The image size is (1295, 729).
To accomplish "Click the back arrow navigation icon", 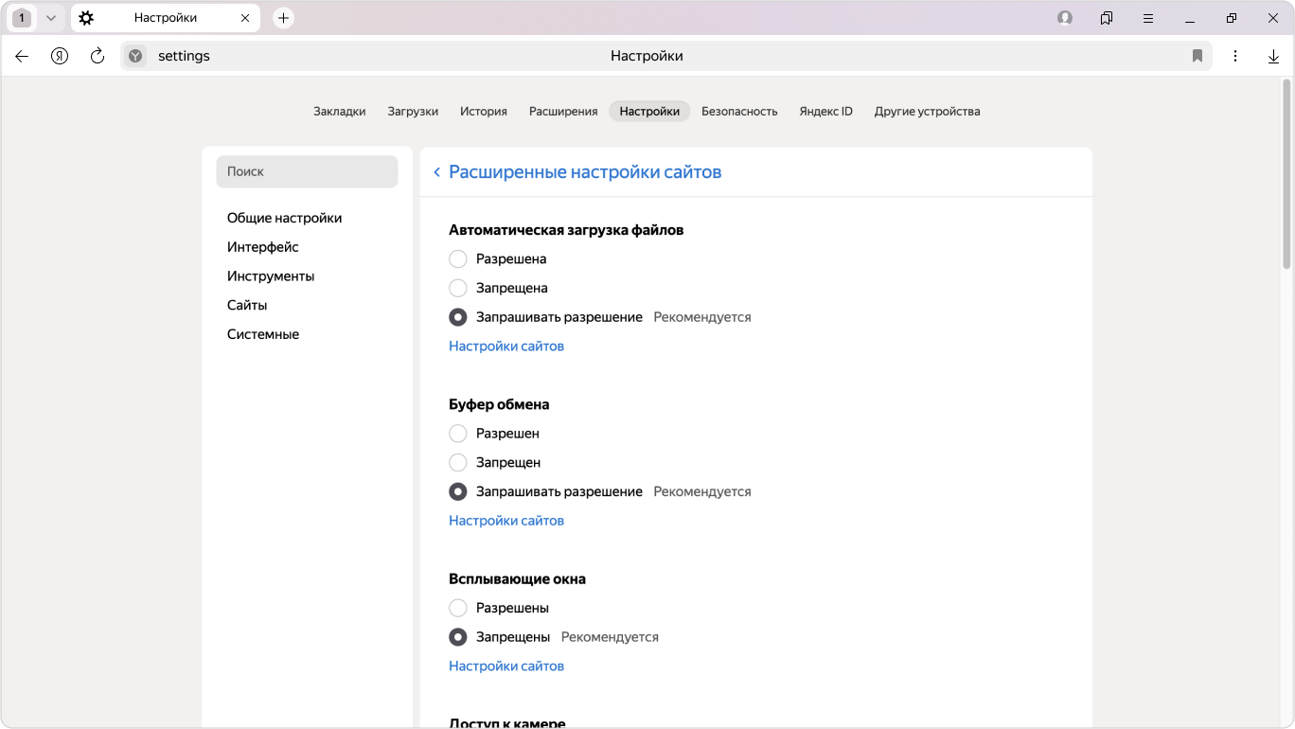I will 22,57.
